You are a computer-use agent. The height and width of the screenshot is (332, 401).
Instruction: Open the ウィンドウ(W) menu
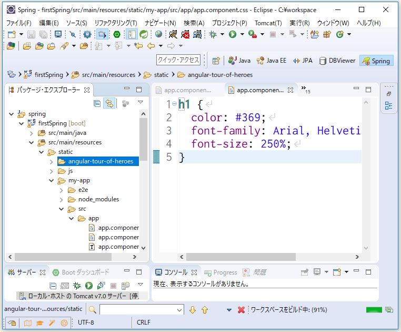(333, 23)
